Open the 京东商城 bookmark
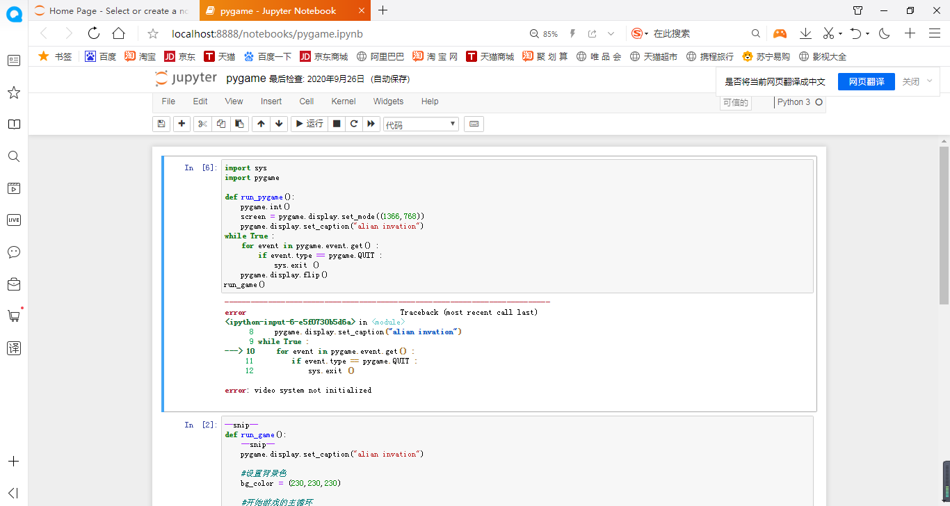This screenshot has height=506, width=950. tap(323, 56)
